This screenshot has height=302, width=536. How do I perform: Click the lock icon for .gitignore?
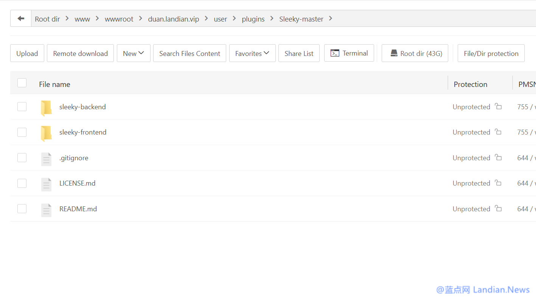[x=498, y=158]
